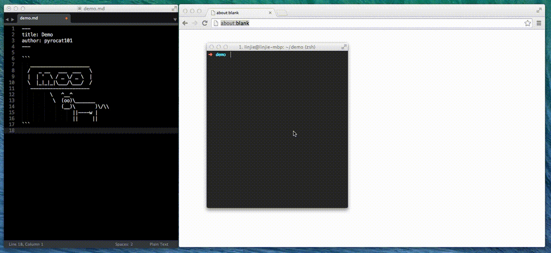This screenshot has height=253, width=551.
Task: Close the Sublime Text window
Action: 9,9
